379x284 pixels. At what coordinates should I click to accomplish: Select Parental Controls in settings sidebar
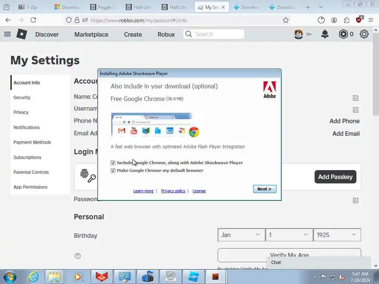(x=31, y=172)
